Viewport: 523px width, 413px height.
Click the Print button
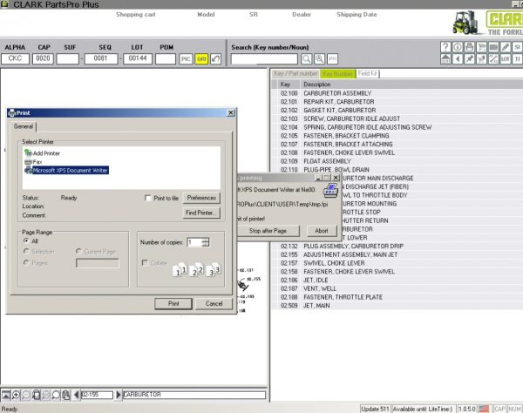tap(173, 304)
